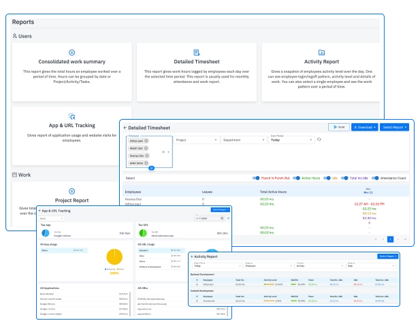The image size is (420, 321).
Task: Expand the first Backend Development employee row
Action: click(x=196, y=284)
